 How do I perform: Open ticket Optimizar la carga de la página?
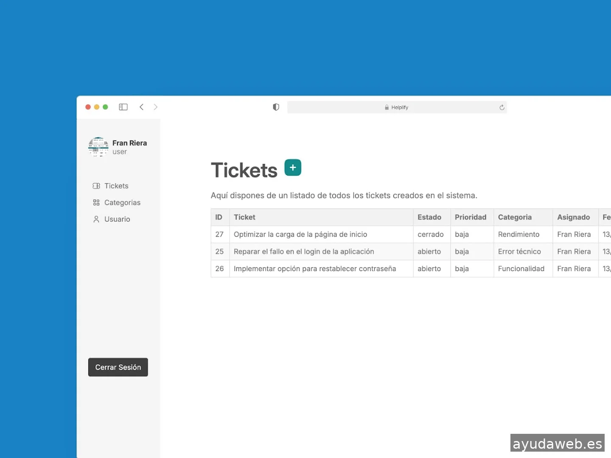point(300,235)
